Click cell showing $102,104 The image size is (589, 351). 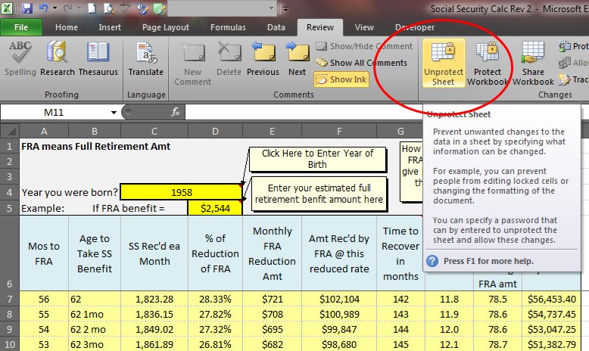click(x=339, y=299)
